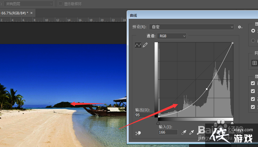
Task: Select the first display amount radio button
Action: coord(253,31)
